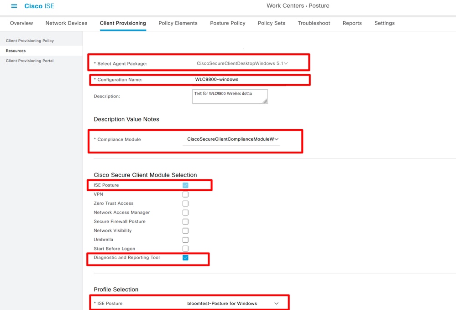Enable the VPN module checkbox
456x310 pixels.
185,194
